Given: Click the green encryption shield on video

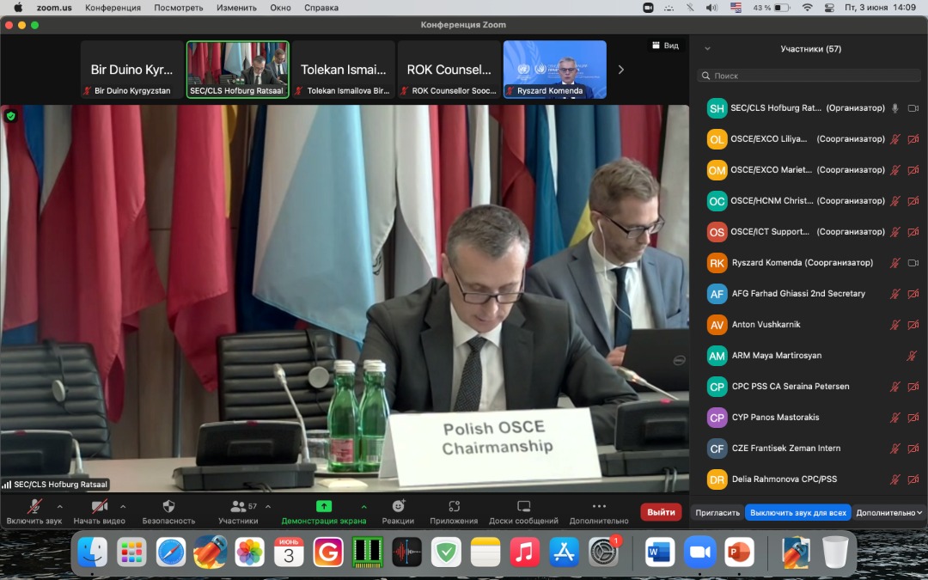Looking at the screenshot, I should [x=10, y=116].
